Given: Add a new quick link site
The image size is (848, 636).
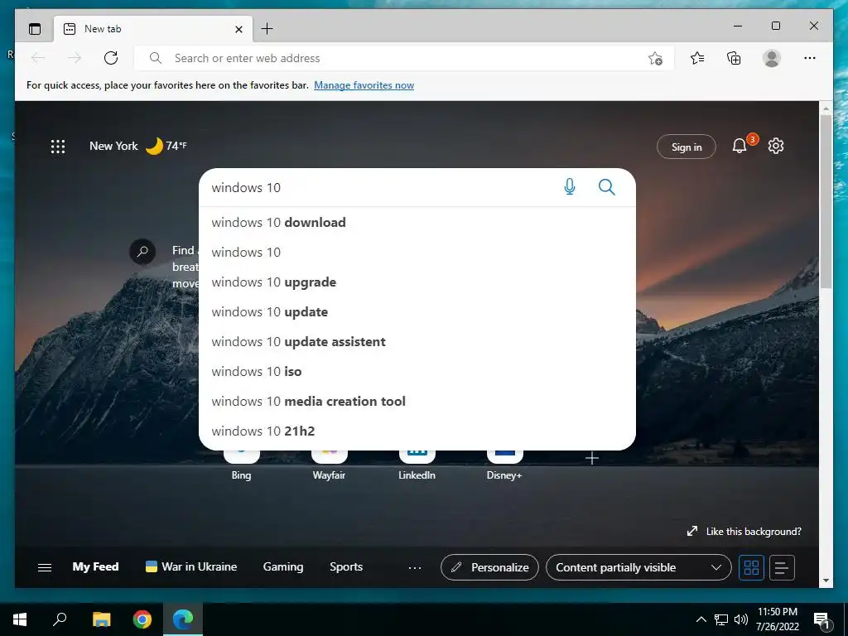Looking at the screenshot, I should pos(592,459).
